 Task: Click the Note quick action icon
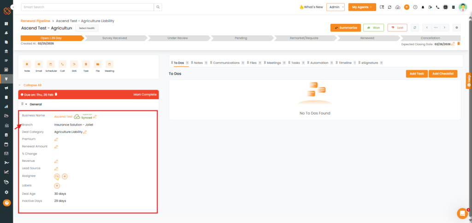27,64
